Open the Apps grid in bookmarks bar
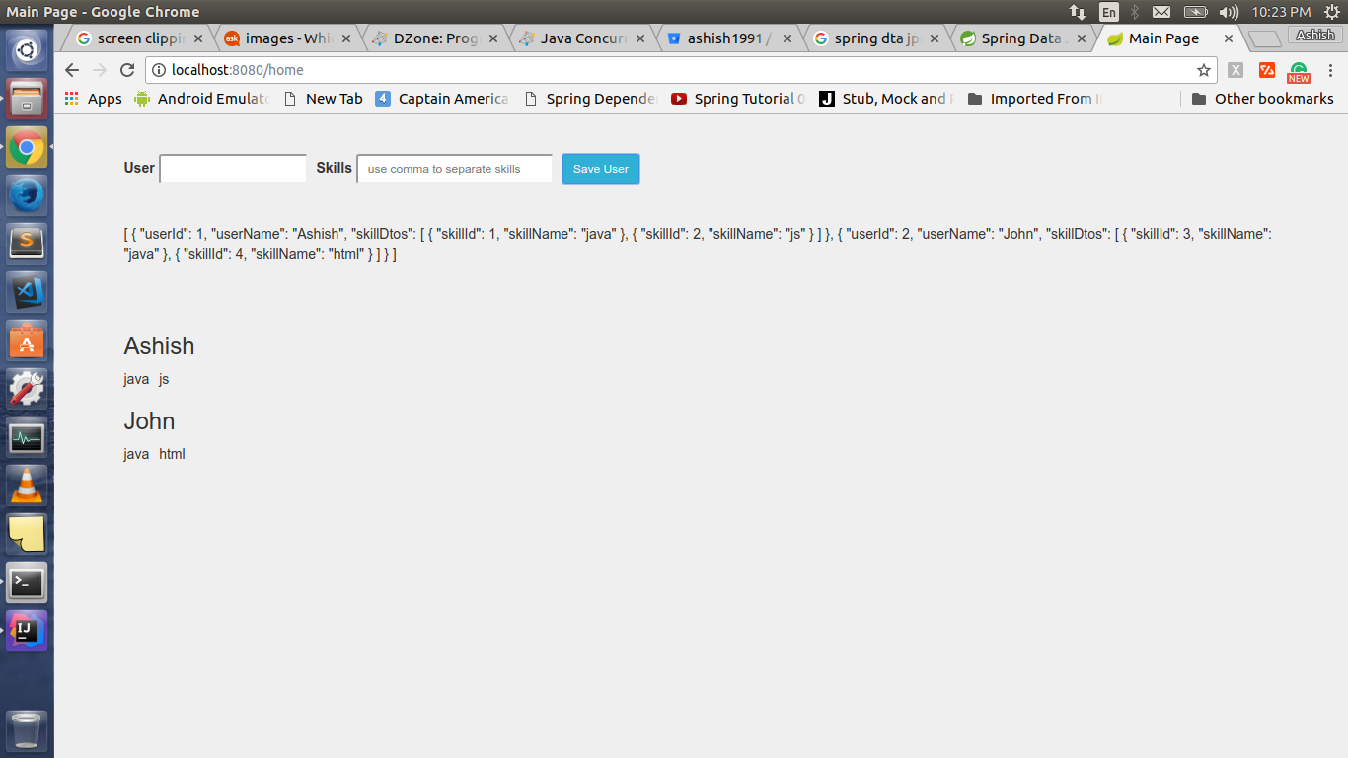 click(x=93, y=99)
